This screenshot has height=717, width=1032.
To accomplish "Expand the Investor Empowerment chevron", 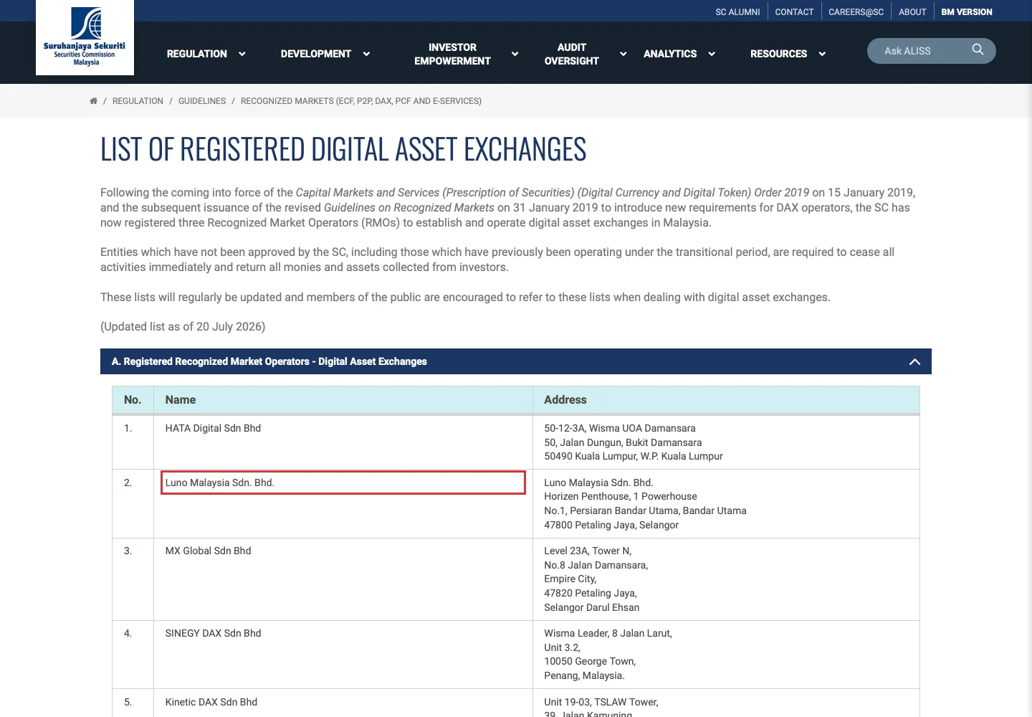I will [515, 54].
